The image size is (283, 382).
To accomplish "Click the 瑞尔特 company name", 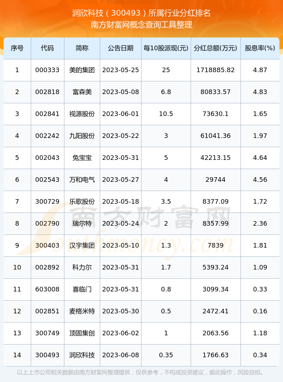I will point(82,224).
